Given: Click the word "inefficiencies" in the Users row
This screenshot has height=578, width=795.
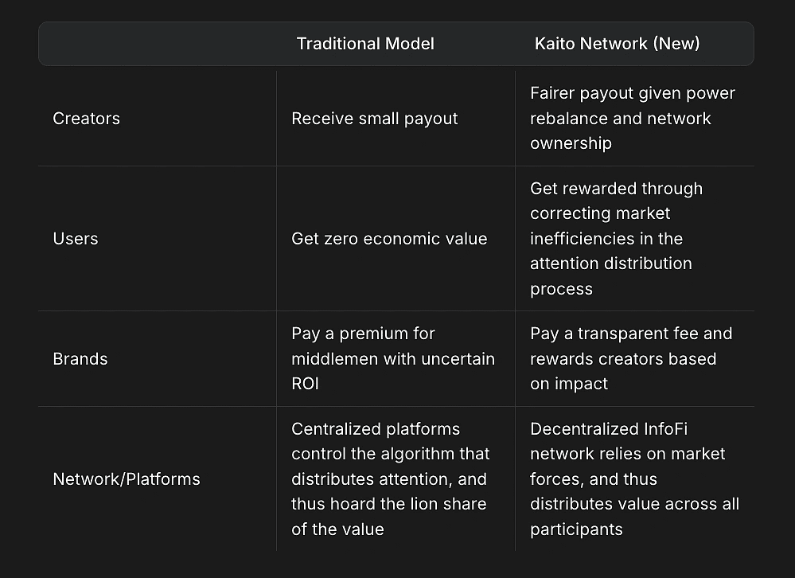Looking at the screenshot, I should point(583,238).
